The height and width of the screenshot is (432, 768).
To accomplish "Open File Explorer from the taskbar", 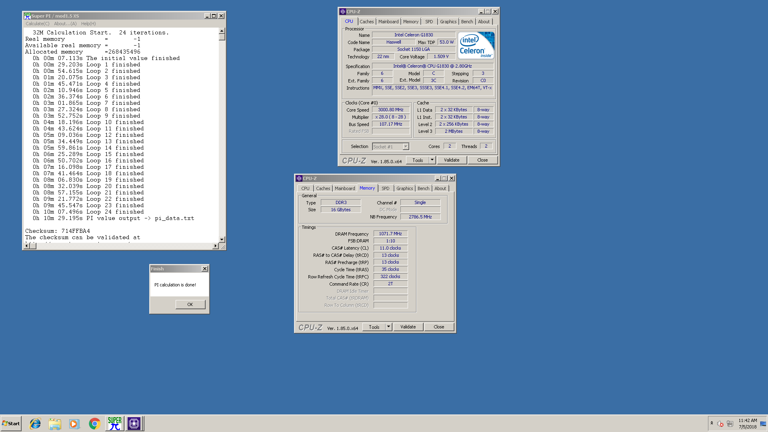I will click(x=55, y=424).
